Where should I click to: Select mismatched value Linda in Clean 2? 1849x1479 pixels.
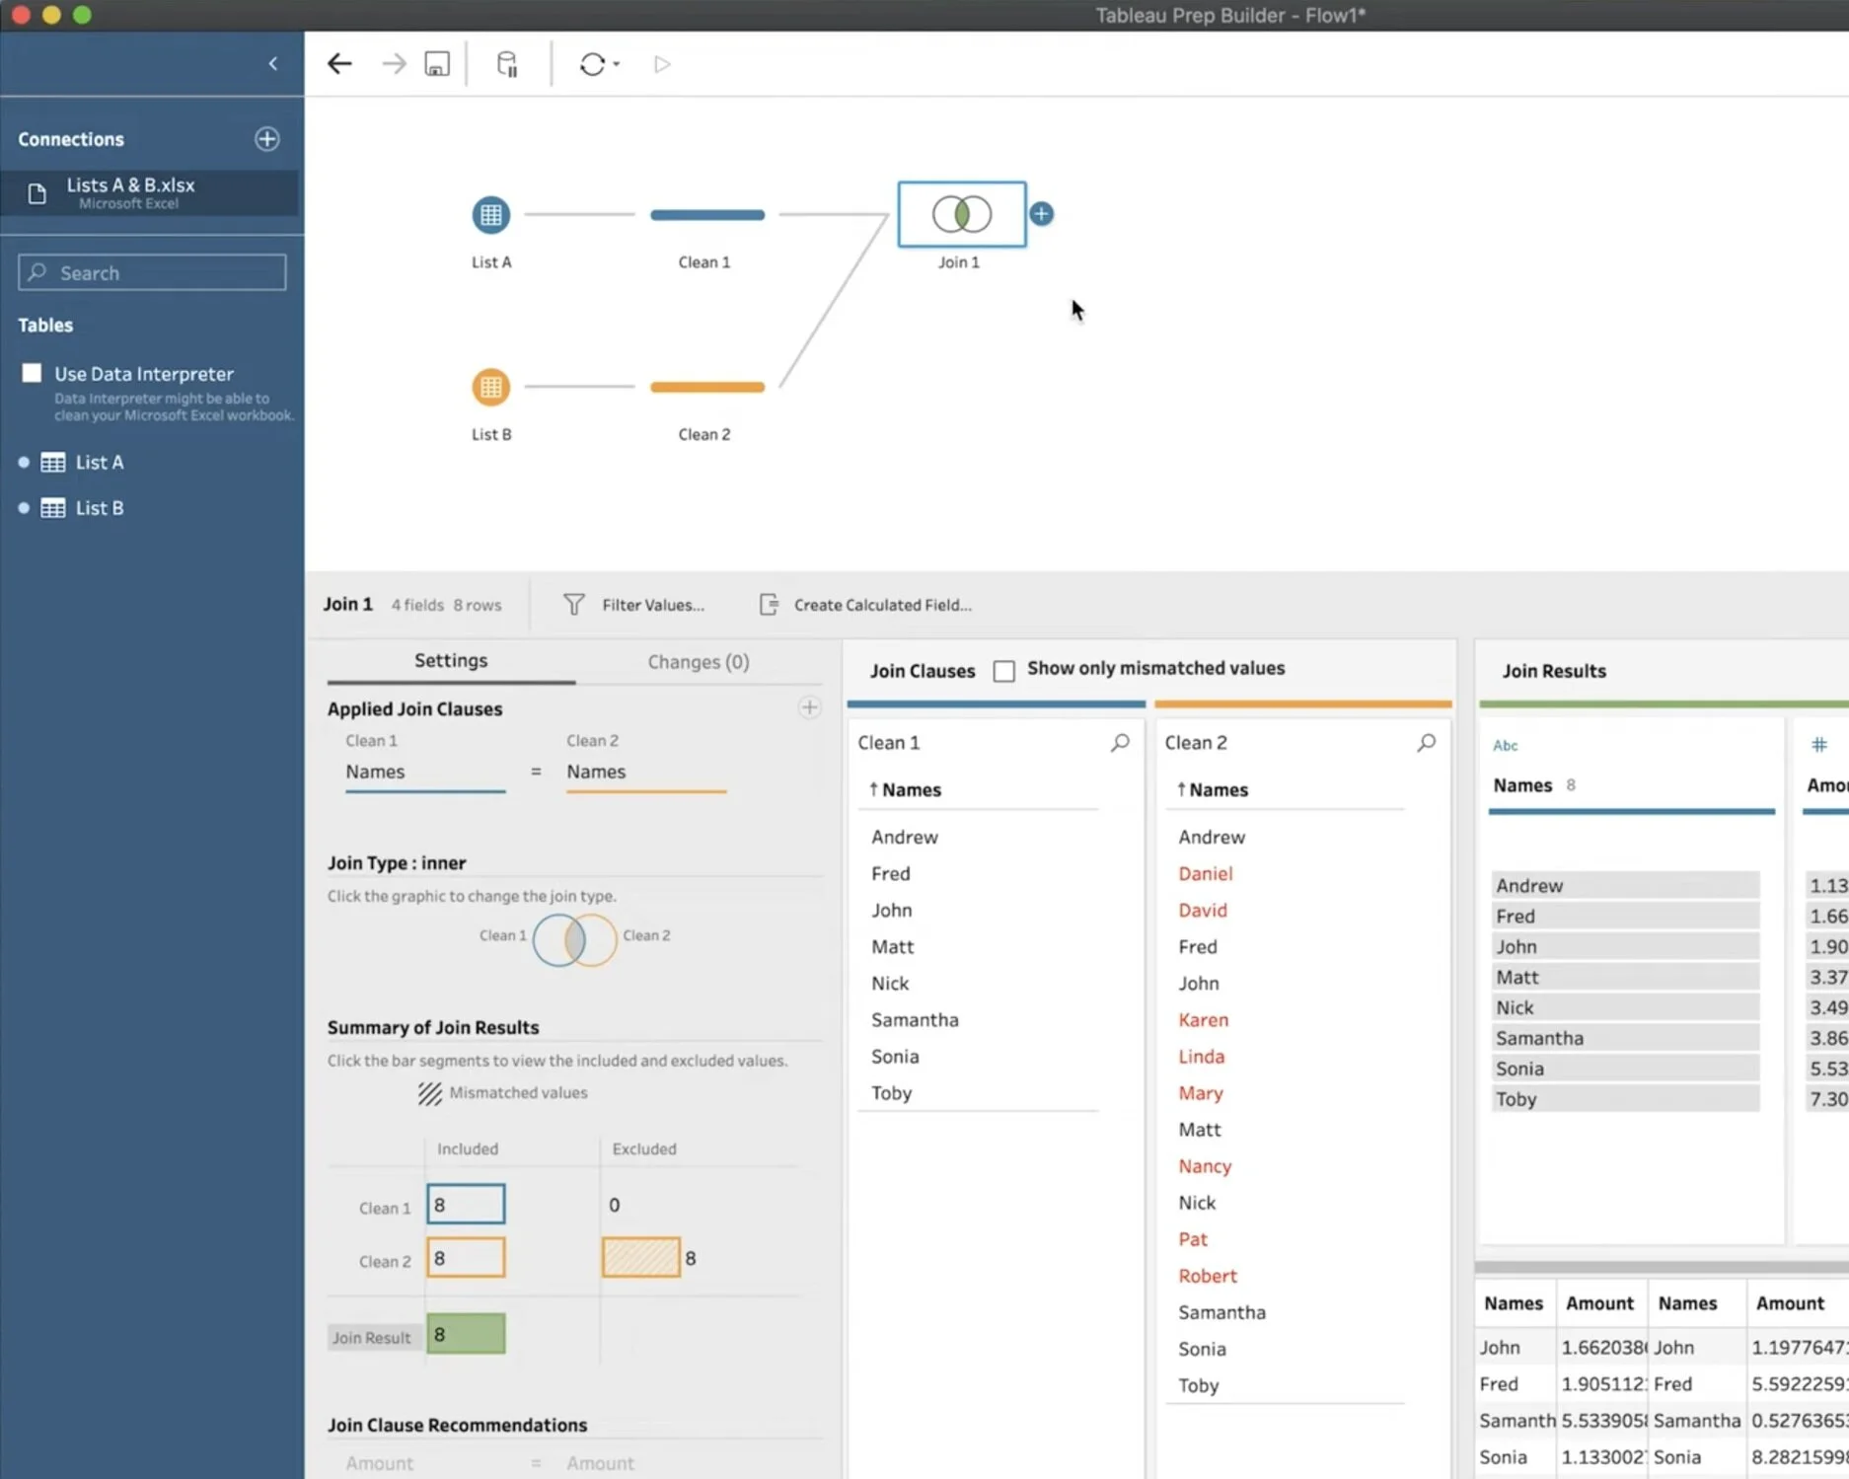(x=1201, y=1056)
